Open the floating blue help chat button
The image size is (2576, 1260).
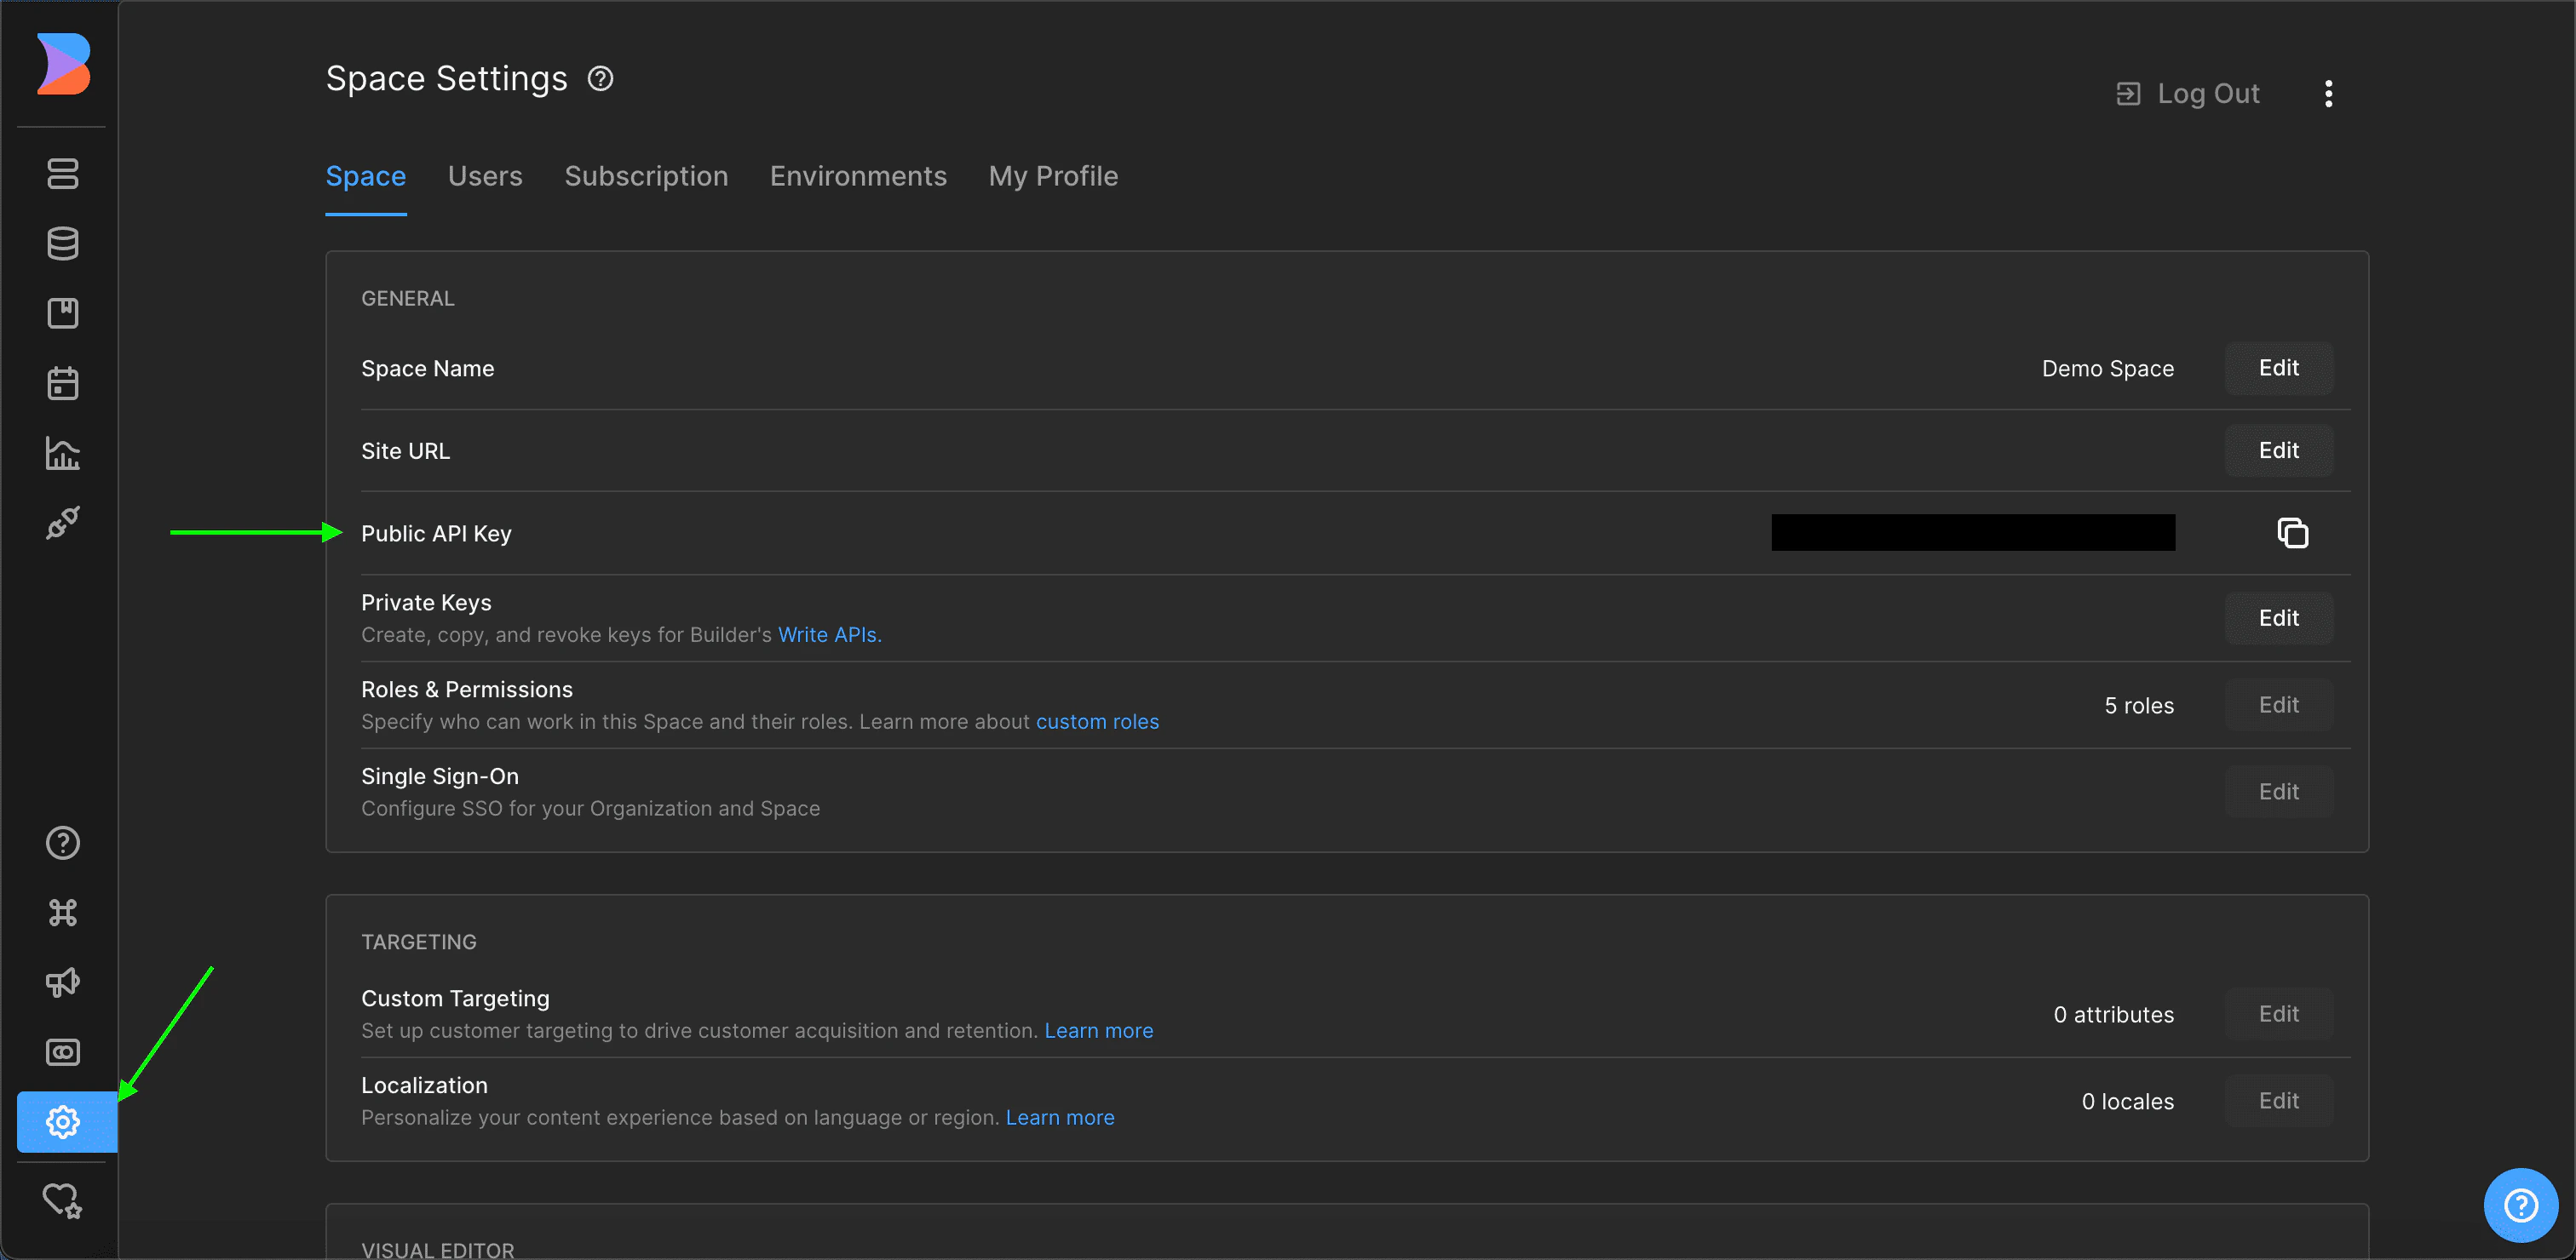tap(2520, 1205)
